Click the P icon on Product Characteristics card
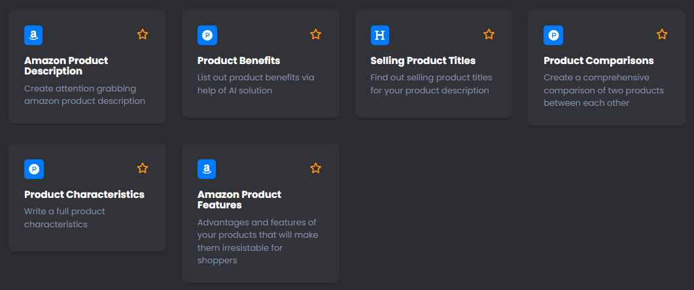The image size is (694, 290). pyautogui.click(x=33, y=169)
